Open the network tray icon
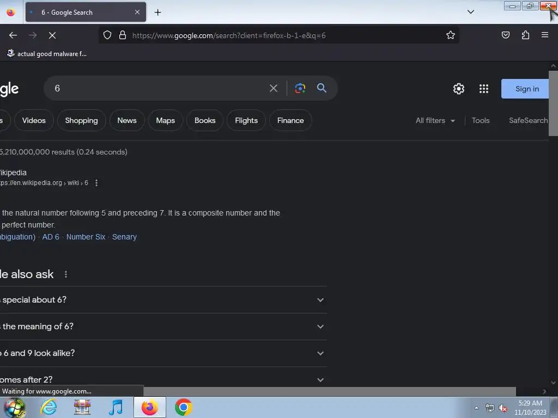The width and height of the screenshot is (558, 418). [490, 408]
